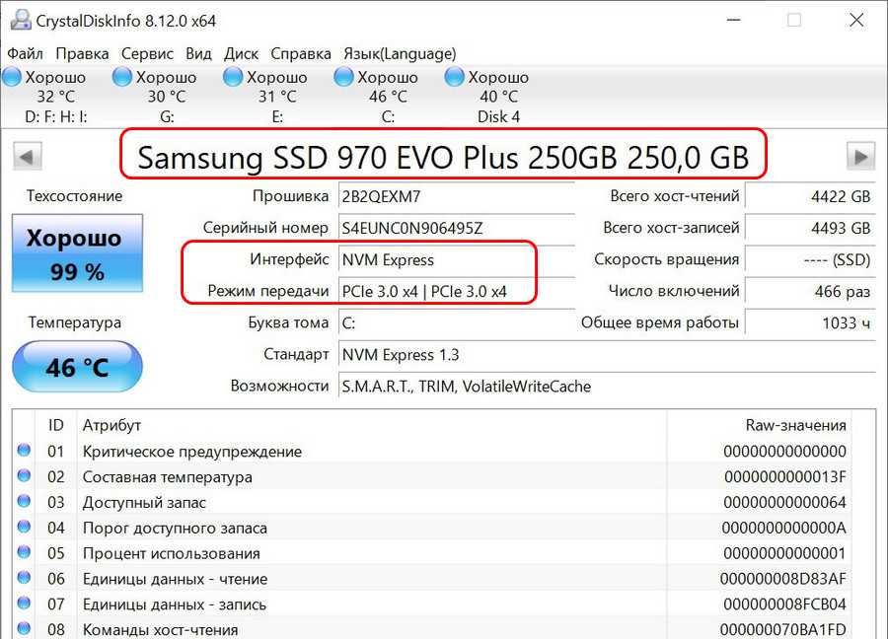The width and height of the screenshot is (888, 639).
Task: Select row Доступный запас
Action: coord(431,502)
